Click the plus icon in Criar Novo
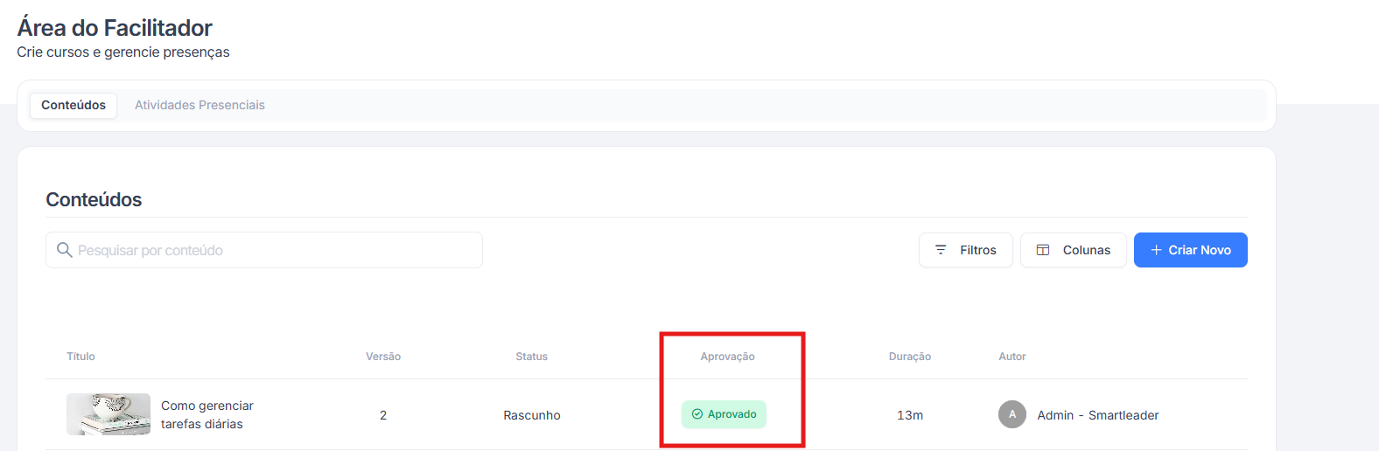This screenshot has height=451, width=1379. pos(1156,250)
